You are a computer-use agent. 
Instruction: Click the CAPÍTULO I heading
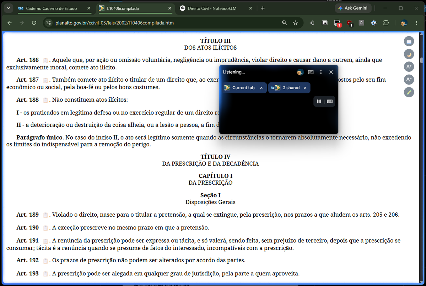click(215, 176)
